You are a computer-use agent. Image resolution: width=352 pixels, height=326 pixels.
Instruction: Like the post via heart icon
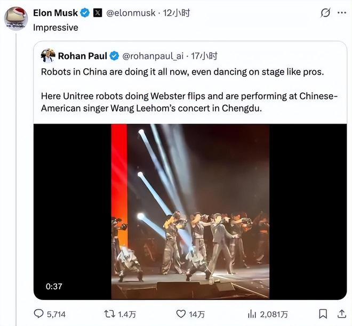click(181, 314)
